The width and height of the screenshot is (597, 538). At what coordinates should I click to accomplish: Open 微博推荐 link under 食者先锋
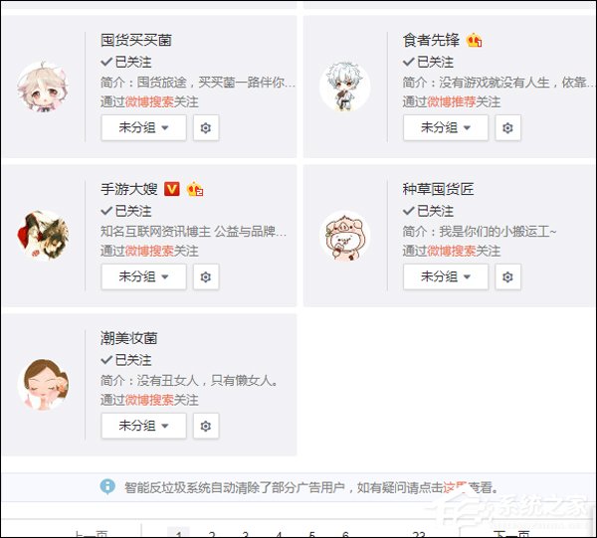click(x=452, y=102)
